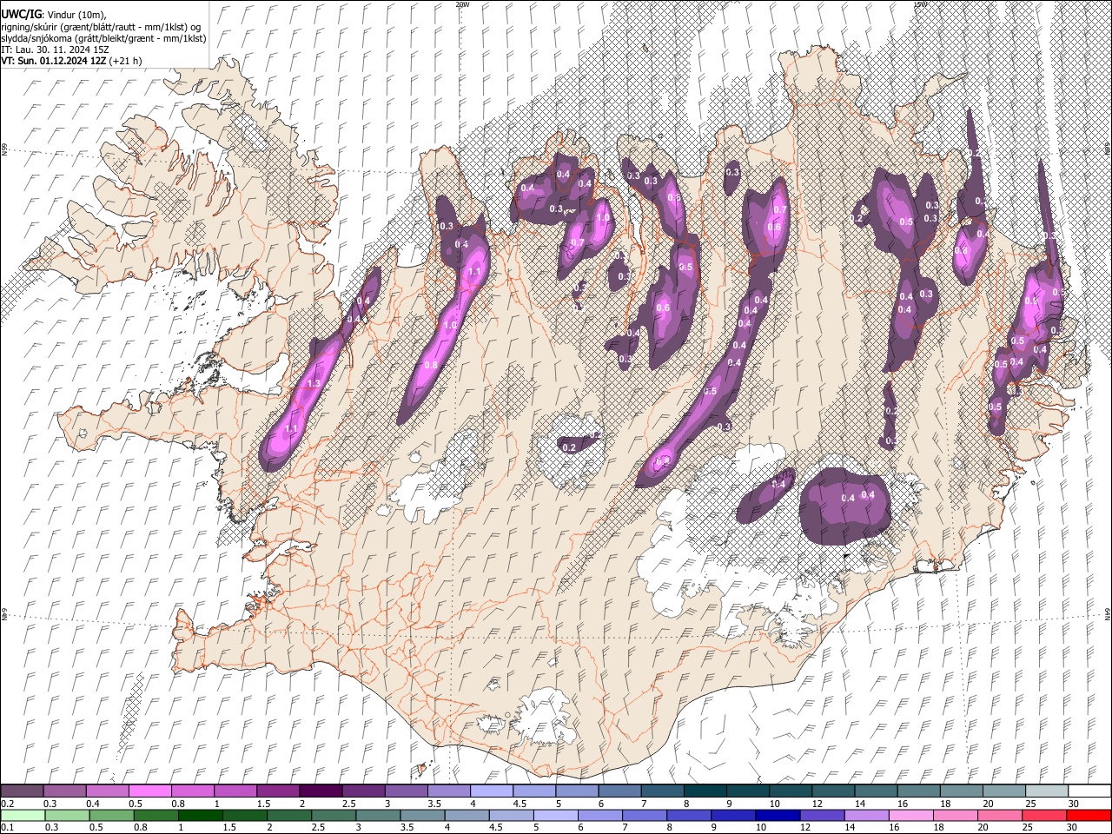Pick the snow legend swatch labelled 1.5
This screenshot has width=1112, height=834.
coord(278,791)
